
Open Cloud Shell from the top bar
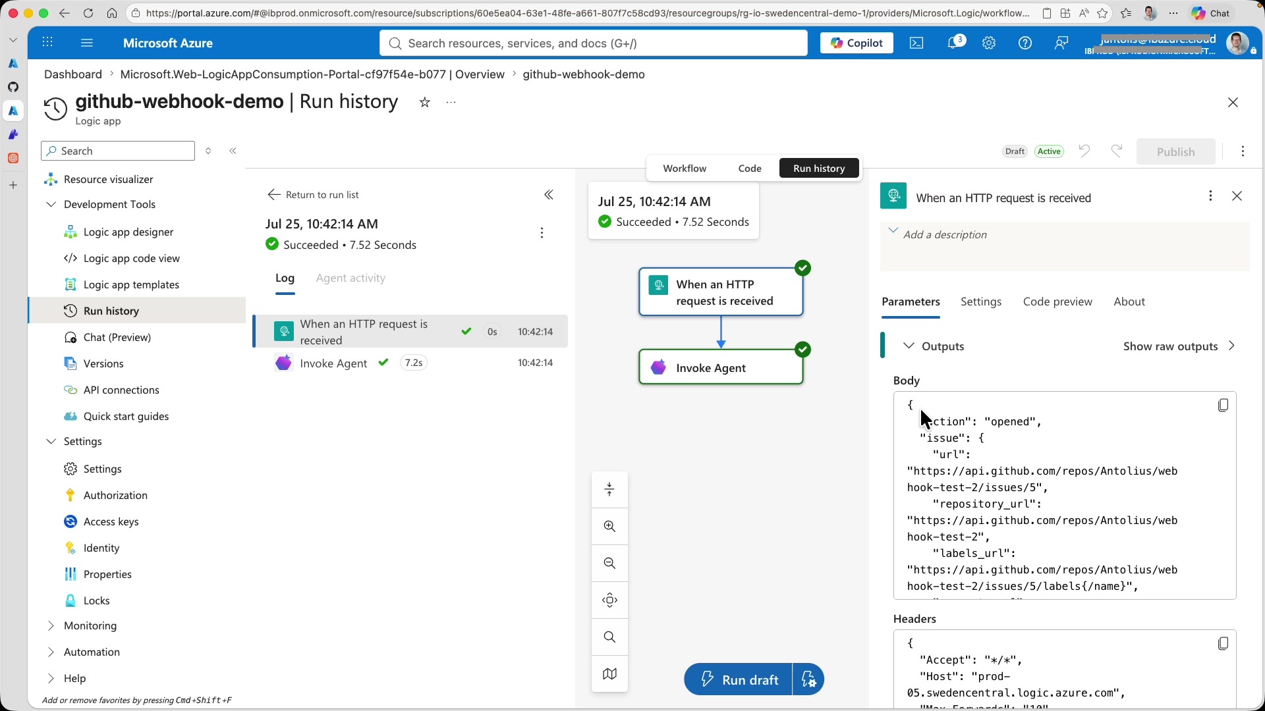[916, 43]
